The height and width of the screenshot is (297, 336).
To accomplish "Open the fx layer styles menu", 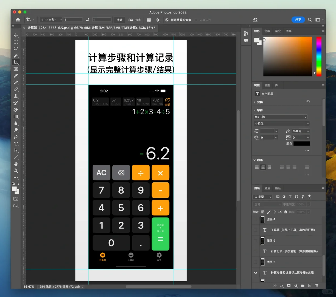I will coord(282,285).
